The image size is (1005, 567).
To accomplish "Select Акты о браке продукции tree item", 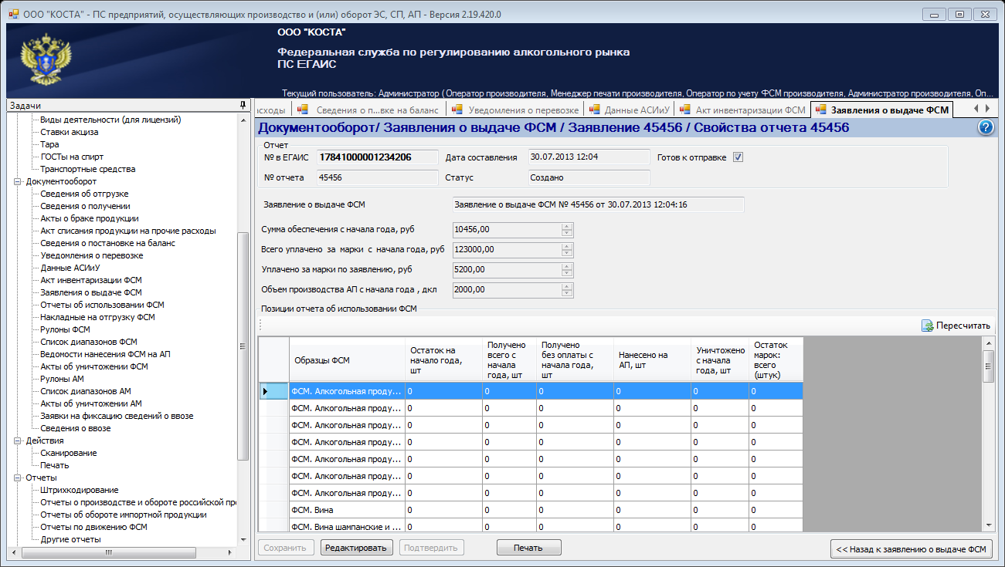I will 90,218.
